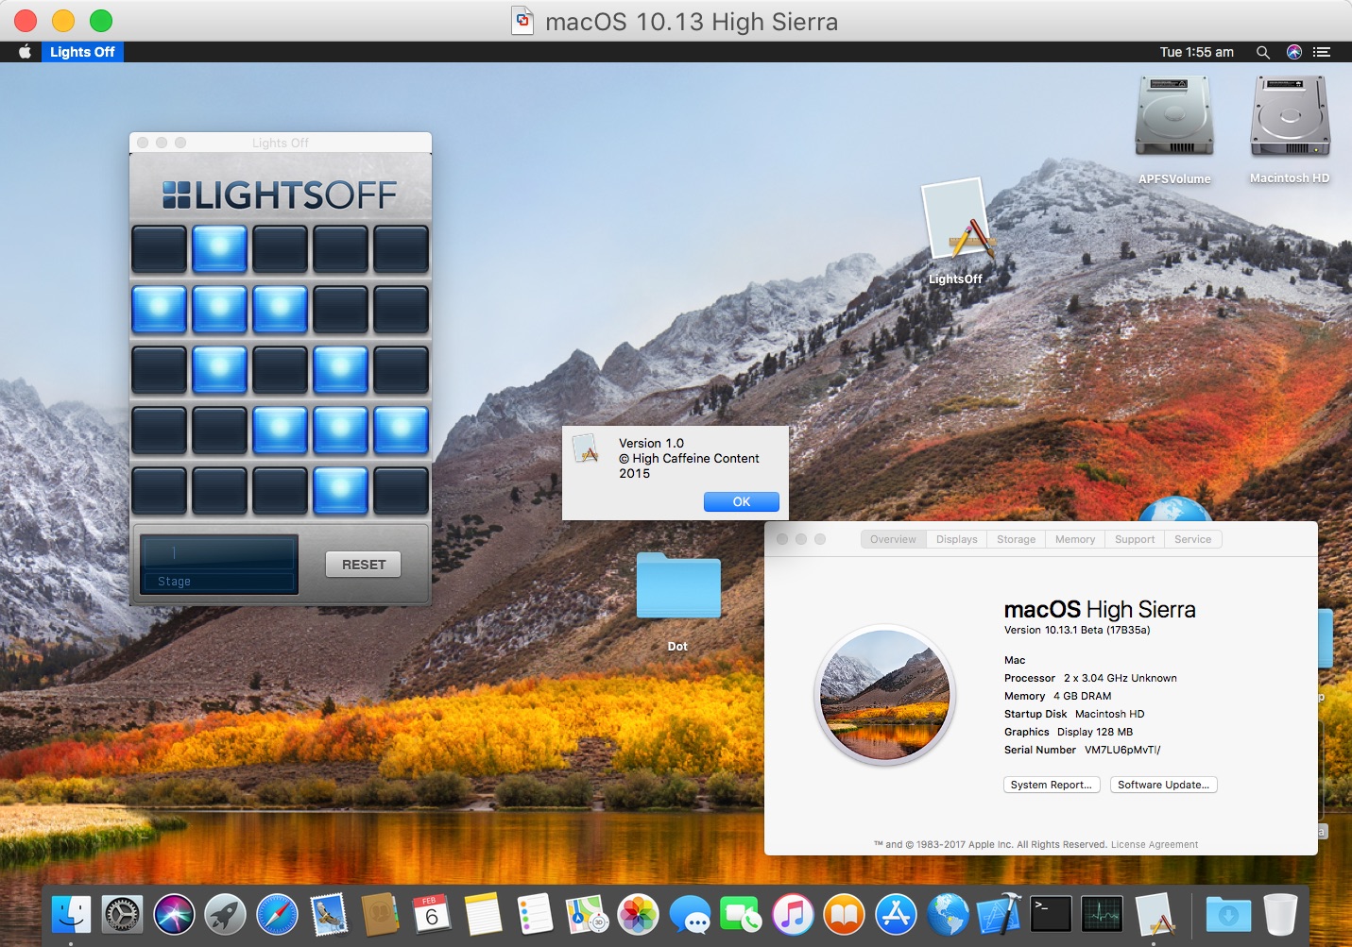Toggle last lit tile in fourth row

click(401, 431)
